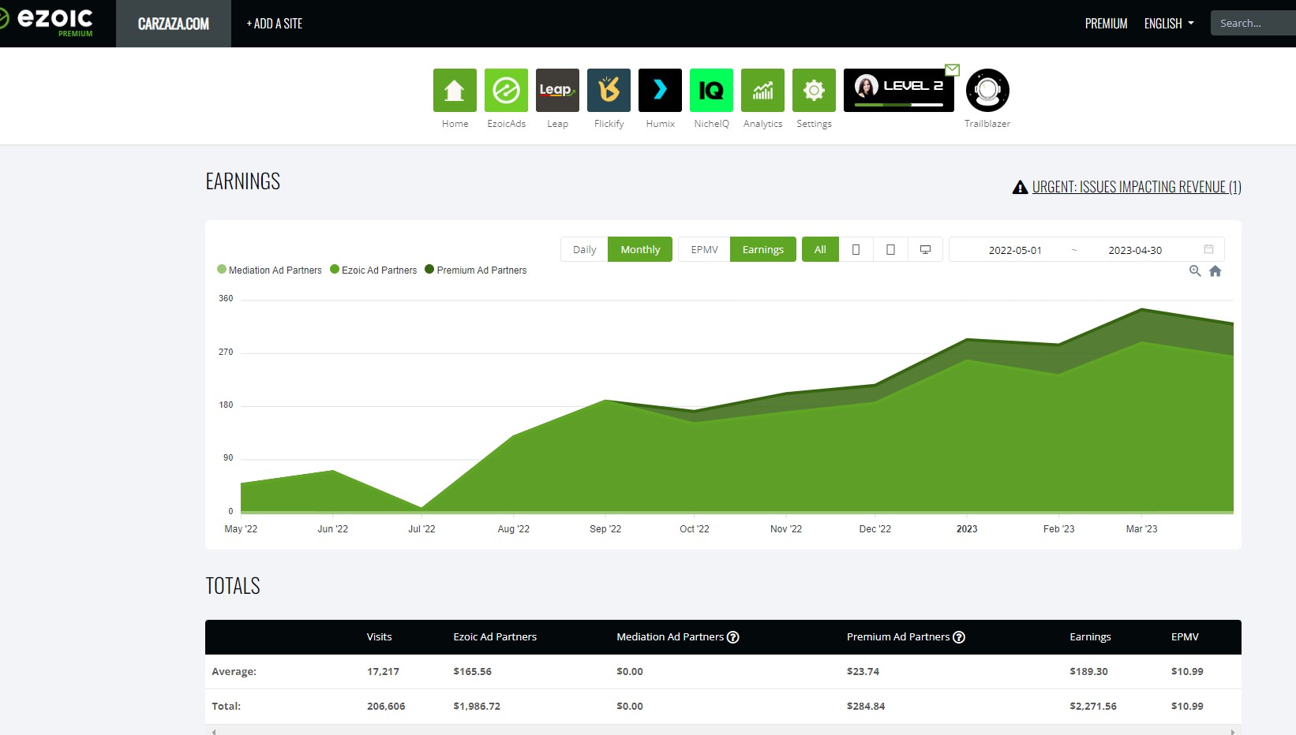Click Premium Ad Partners help icon
1296x735 pixels.
coord(959,637)
